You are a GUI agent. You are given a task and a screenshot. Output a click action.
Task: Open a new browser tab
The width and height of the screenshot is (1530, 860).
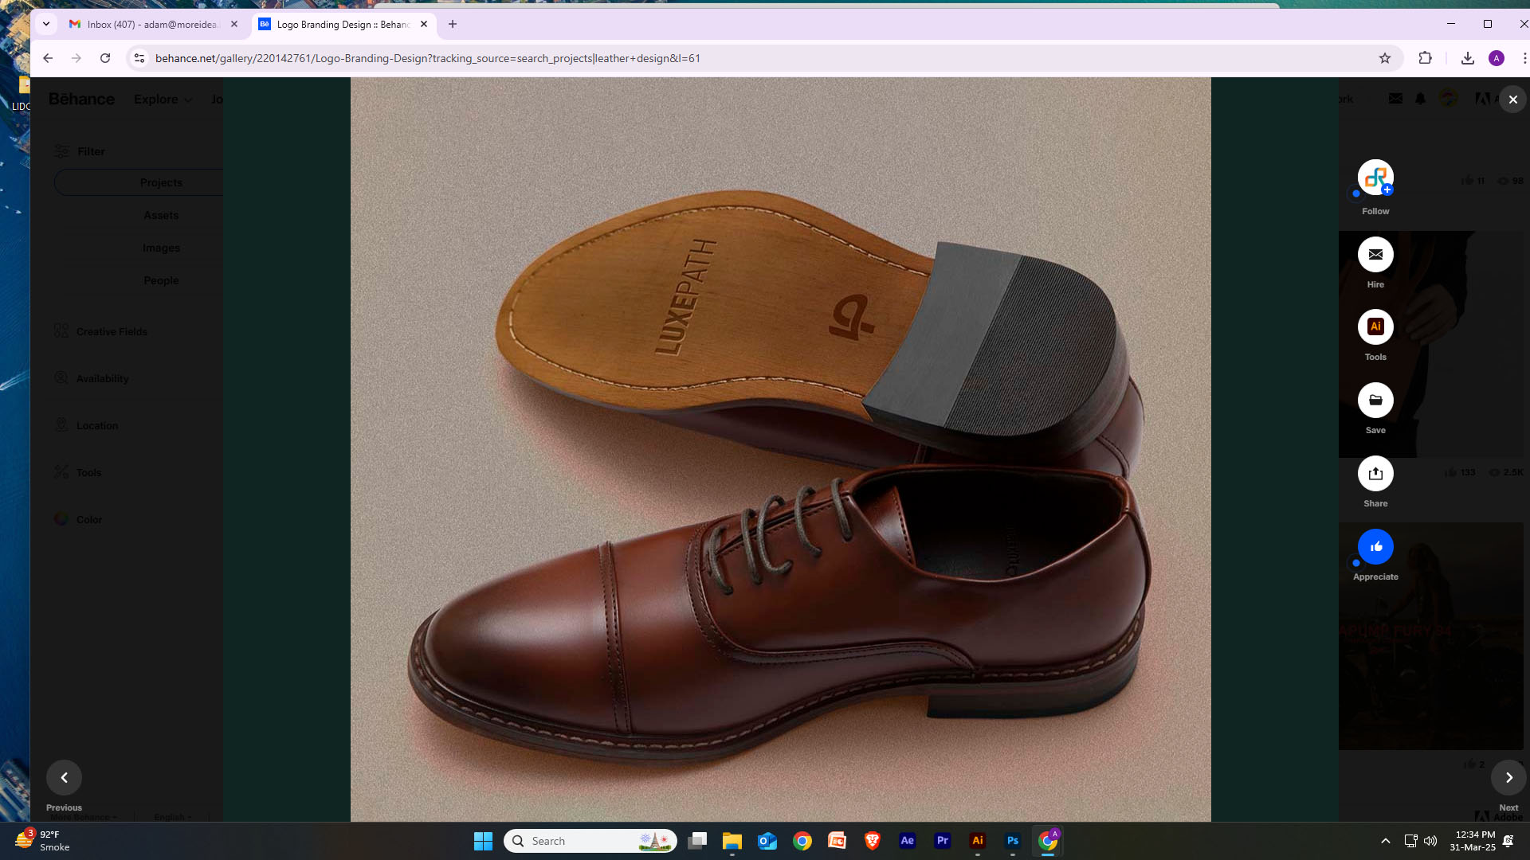453,25
